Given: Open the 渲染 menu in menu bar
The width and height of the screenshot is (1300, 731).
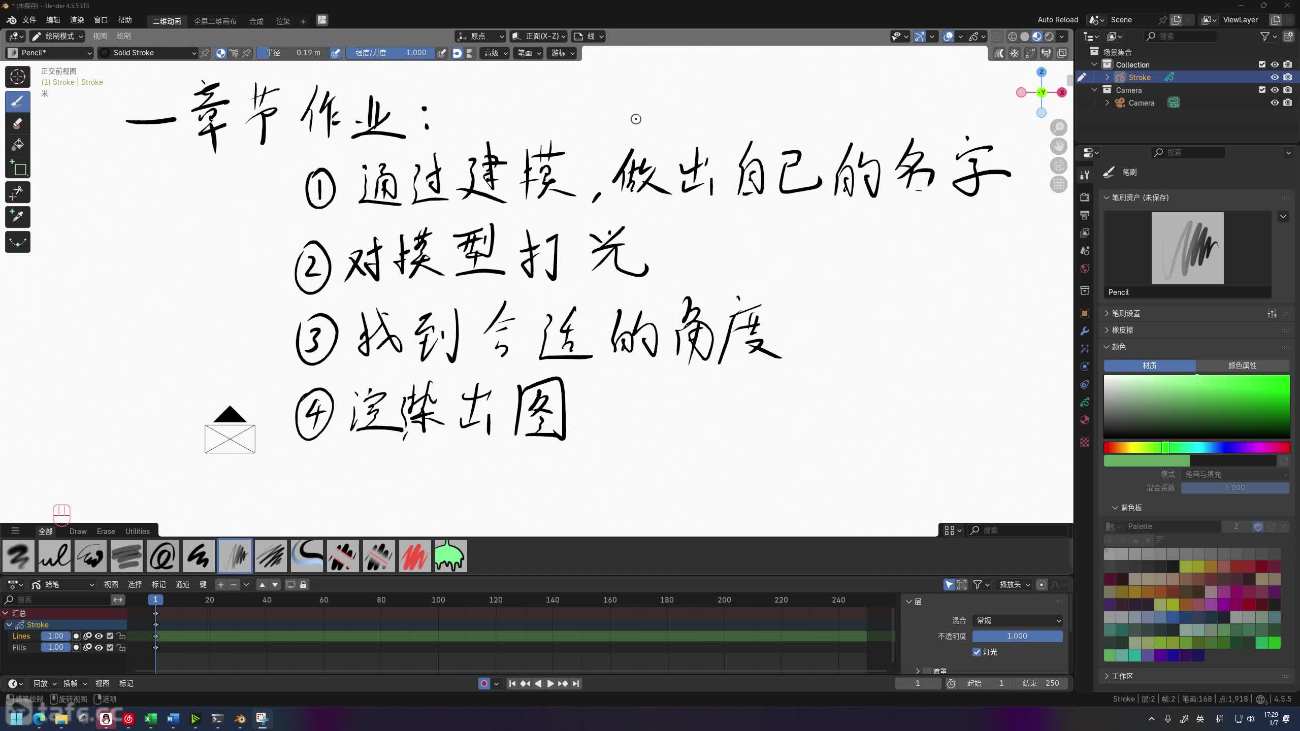Looking at the screenshot, I should coord(77,20).
